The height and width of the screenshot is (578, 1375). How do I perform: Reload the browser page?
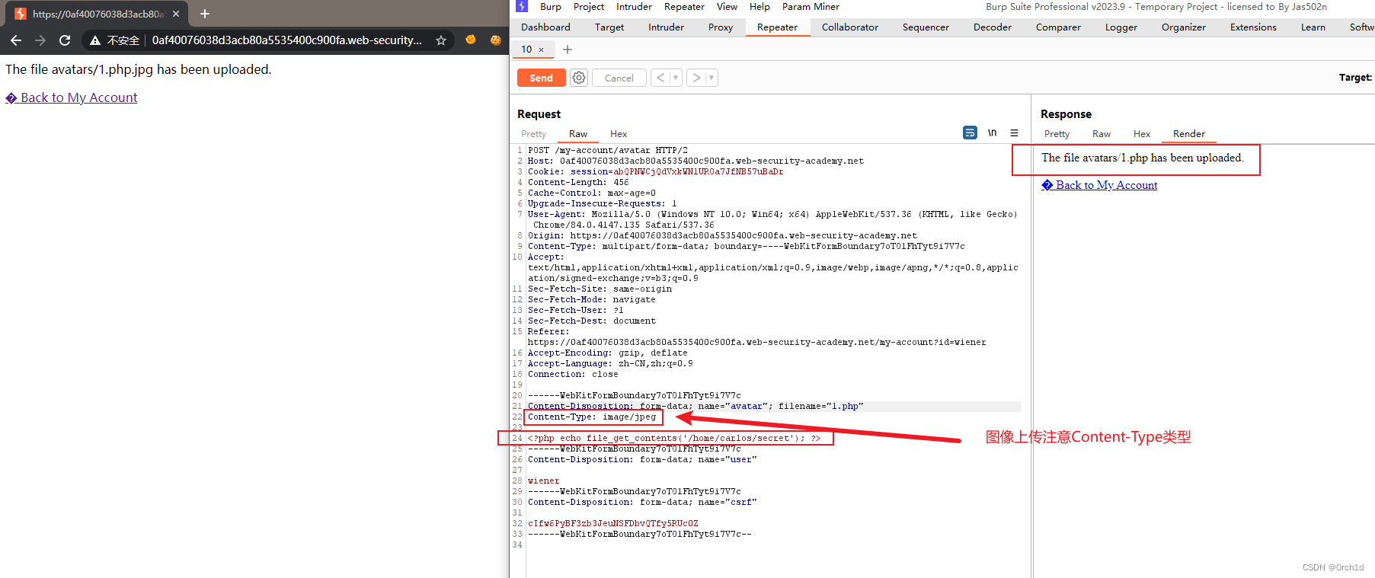[65, 40]
